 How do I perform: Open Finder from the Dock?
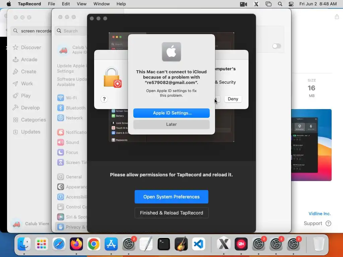(24, 244)
